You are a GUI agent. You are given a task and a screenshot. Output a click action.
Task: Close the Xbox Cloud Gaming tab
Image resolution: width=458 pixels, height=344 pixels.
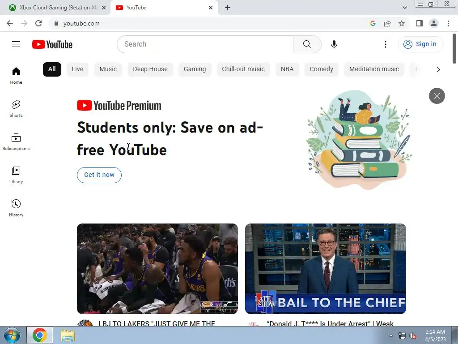click(x=104, y=8)
